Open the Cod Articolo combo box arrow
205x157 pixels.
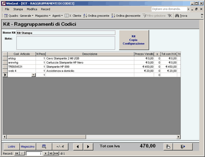(33, 75)
